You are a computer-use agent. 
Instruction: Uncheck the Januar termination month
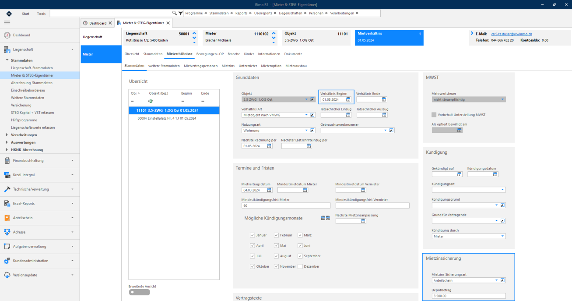pyautogui.click(x=253, y=235)
